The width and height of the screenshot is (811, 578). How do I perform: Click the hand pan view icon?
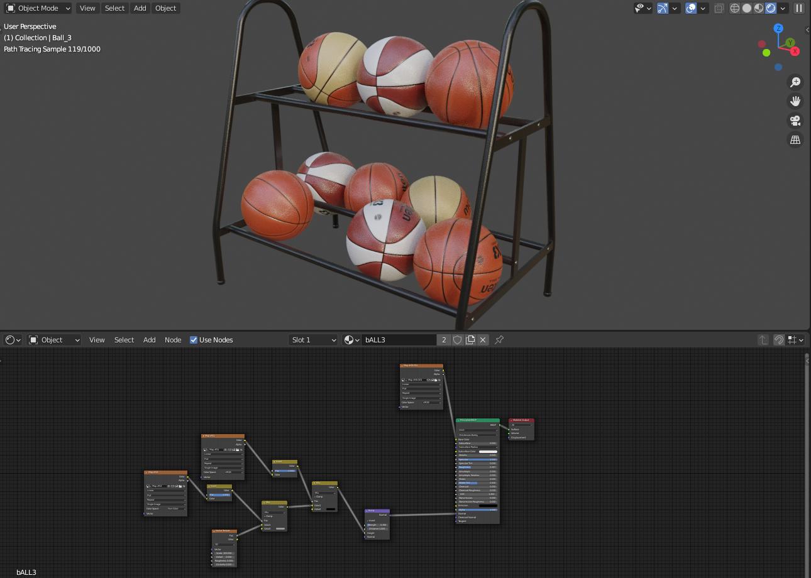795,101
